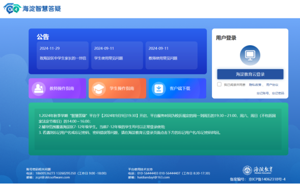Click the download arrow icon

[x=158, y=88]
